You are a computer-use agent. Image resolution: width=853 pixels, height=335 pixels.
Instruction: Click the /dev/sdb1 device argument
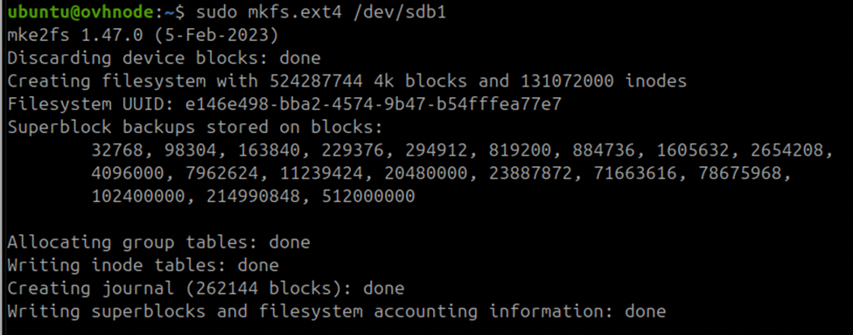click(x=399, y=11)
